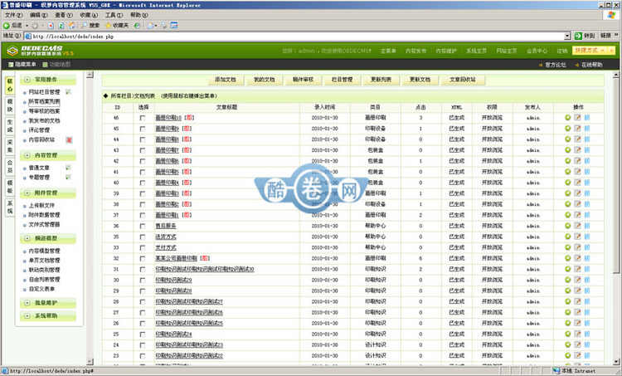Switch to the 生成 vertical sidebar tab
The width and height of the screenshot is (622, 376).
pyautogui.click(x=10, y=126)
